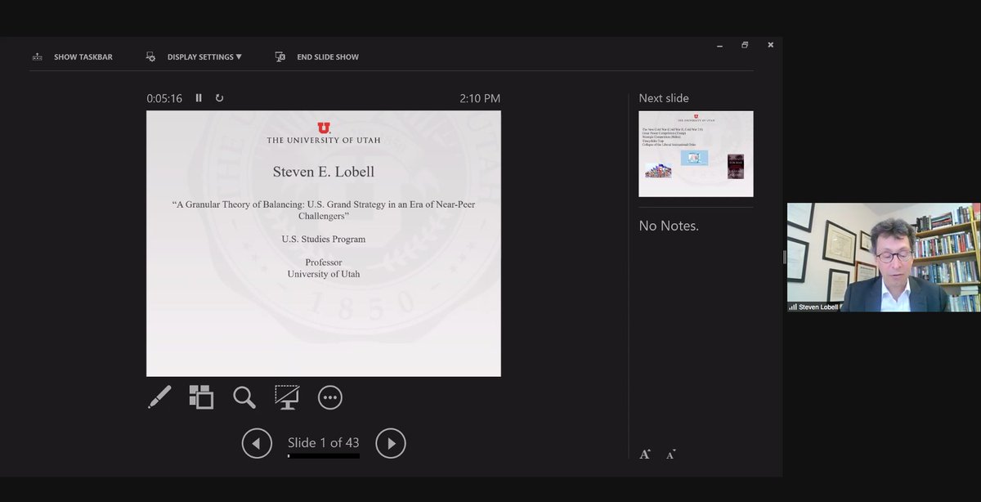Image resolution: width=981 pixels, height=502 pixels.
Task: Open the See all slides grid
Action: (x=201, y=397)
